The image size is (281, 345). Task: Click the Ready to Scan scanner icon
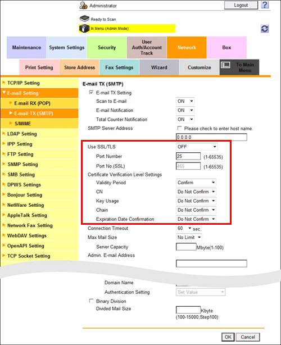[84, 19]
